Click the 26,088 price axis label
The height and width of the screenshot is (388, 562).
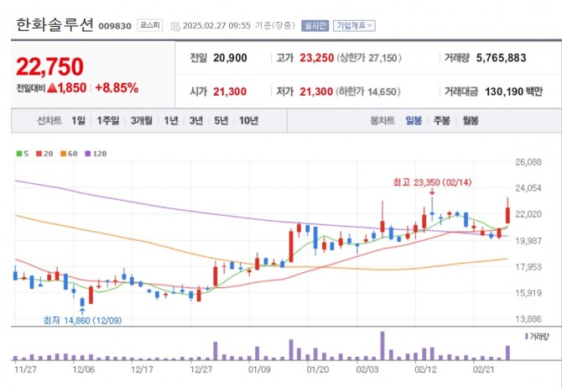(x=528, y=162)
